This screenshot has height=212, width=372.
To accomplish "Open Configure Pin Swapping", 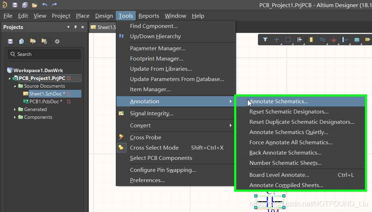I will point(175,170).
